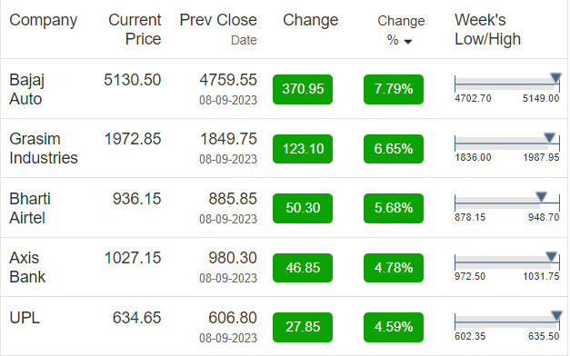Open the Bharti Airtel company link
This screenshot has height=356, width=570.
(x=30, y=209)
